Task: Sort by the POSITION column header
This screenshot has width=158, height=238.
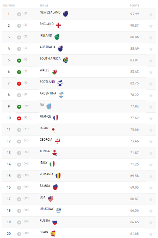Action: 9,6
